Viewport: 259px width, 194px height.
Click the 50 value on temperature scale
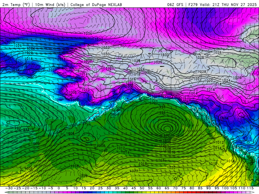(142, 188)
